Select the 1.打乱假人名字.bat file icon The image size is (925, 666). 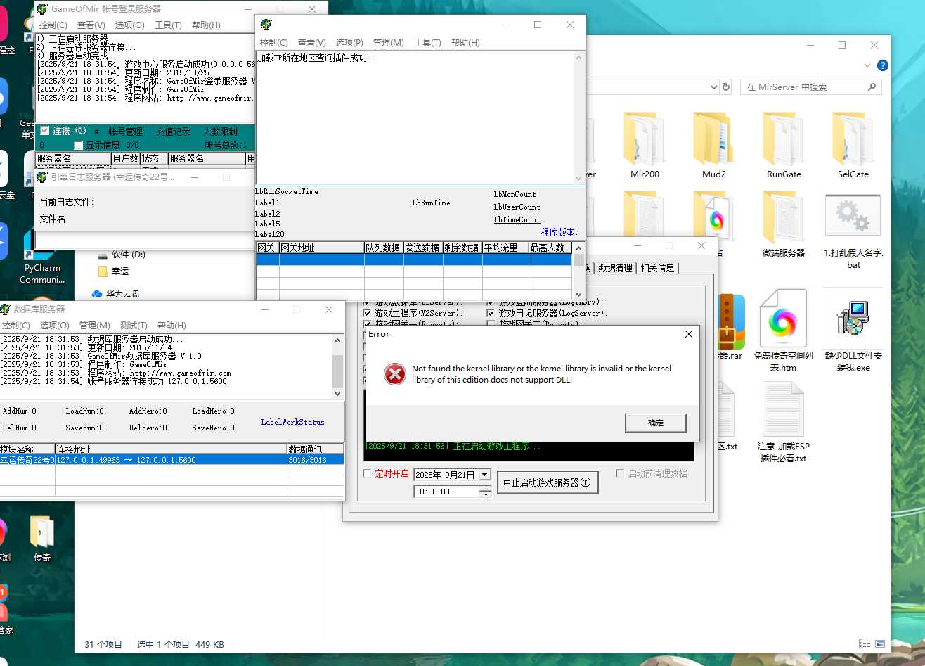pos(853,217)
